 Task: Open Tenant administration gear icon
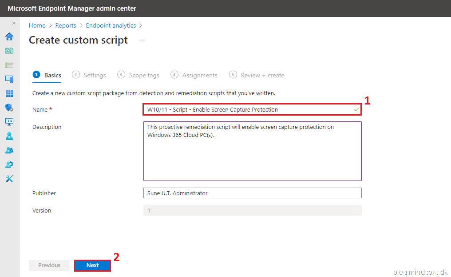(9, 165)
